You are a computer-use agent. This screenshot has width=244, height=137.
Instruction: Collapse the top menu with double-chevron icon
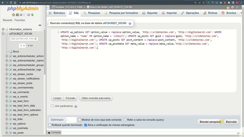(237, 7)
